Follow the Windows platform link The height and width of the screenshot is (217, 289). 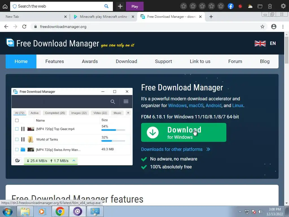pos(177,106)
